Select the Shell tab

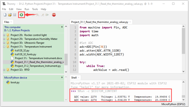point(74,78)
